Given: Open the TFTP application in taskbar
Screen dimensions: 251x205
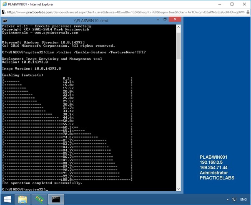Looking at the screenshot, I should pyautogui.click(x=39, y=199).
